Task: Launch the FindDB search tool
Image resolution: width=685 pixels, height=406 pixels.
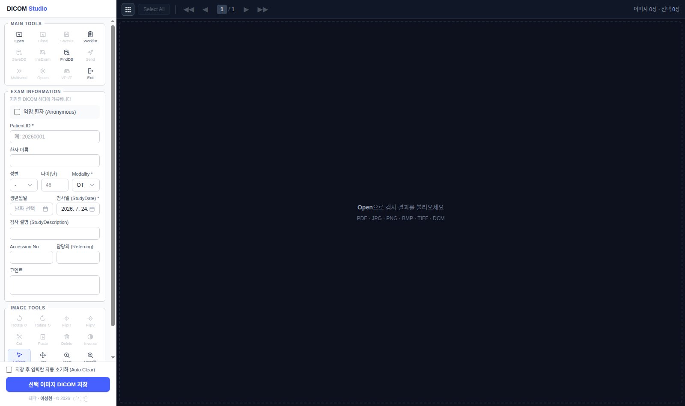Action: pos(67,55)
